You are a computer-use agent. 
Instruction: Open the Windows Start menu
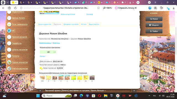38,96
